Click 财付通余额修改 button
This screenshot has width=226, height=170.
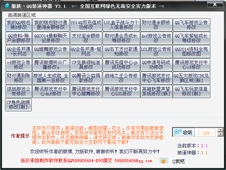(x=156, y=25)
